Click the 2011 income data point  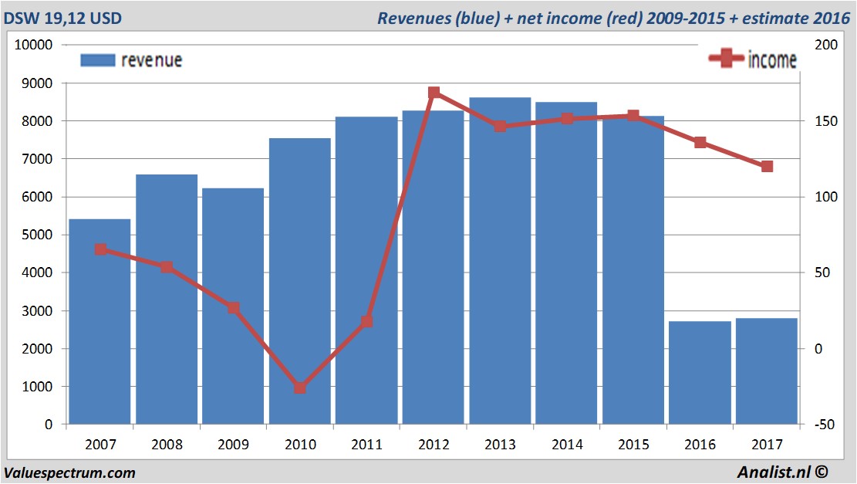point(366,322)
